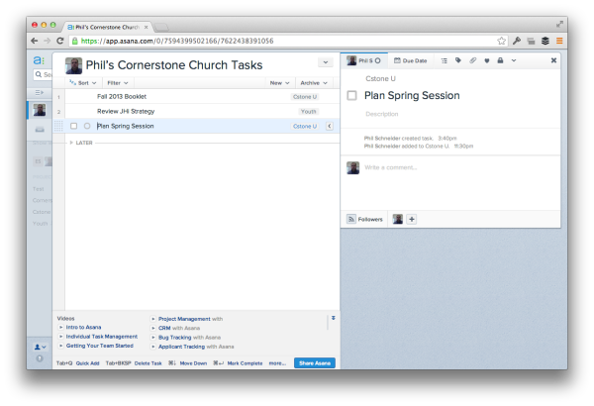Open the Chrome menu hamburger icon

tap(559, 41)
